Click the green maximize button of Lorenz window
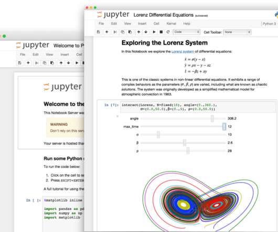 pyautogui.click(x=95, y=8)
